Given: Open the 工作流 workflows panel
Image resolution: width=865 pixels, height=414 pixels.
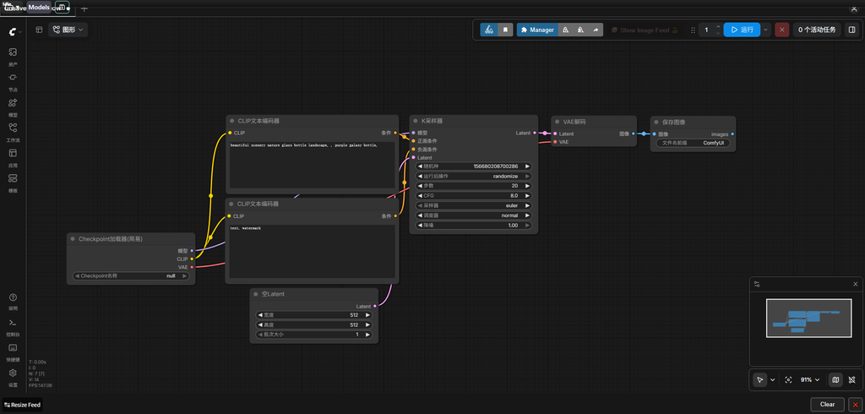Looking at the screenshot, I should [13, 133].
